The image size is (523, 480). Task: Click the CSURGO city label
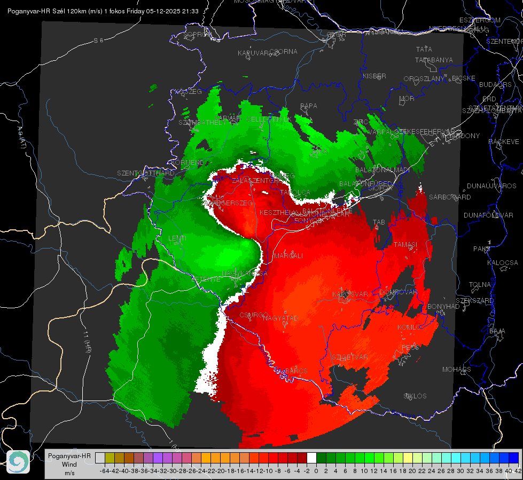pos(254,315)
